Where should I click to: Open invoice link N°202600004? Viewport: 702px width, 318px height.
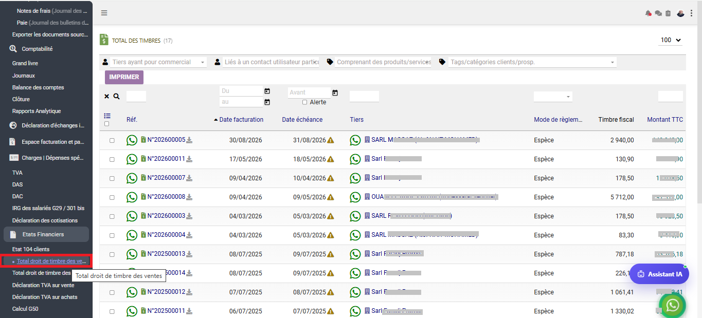166,235
